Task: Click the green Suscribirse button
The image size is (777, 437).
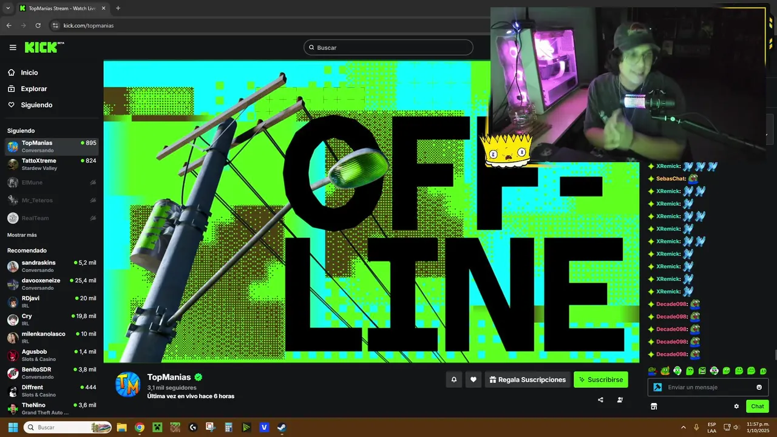Action: pyautogui.click(x=601, y=379)
